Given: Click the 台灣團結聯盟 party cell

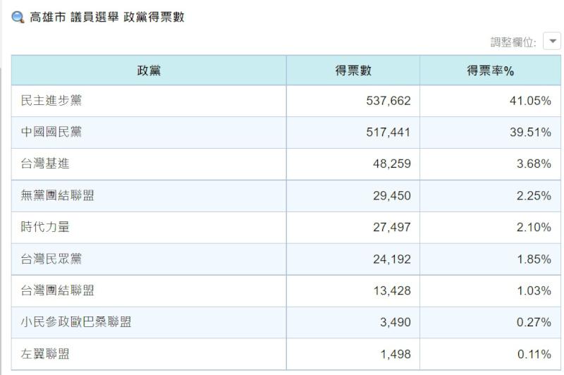Looking at the screenshot, I should [57, 290].
